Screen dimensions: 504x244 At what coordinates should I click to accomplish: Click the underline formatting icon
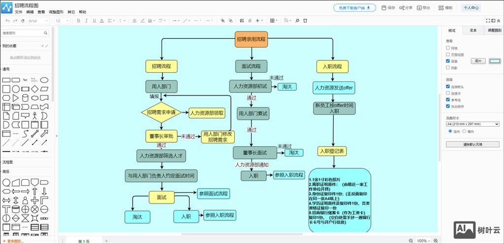coord(94,21)
